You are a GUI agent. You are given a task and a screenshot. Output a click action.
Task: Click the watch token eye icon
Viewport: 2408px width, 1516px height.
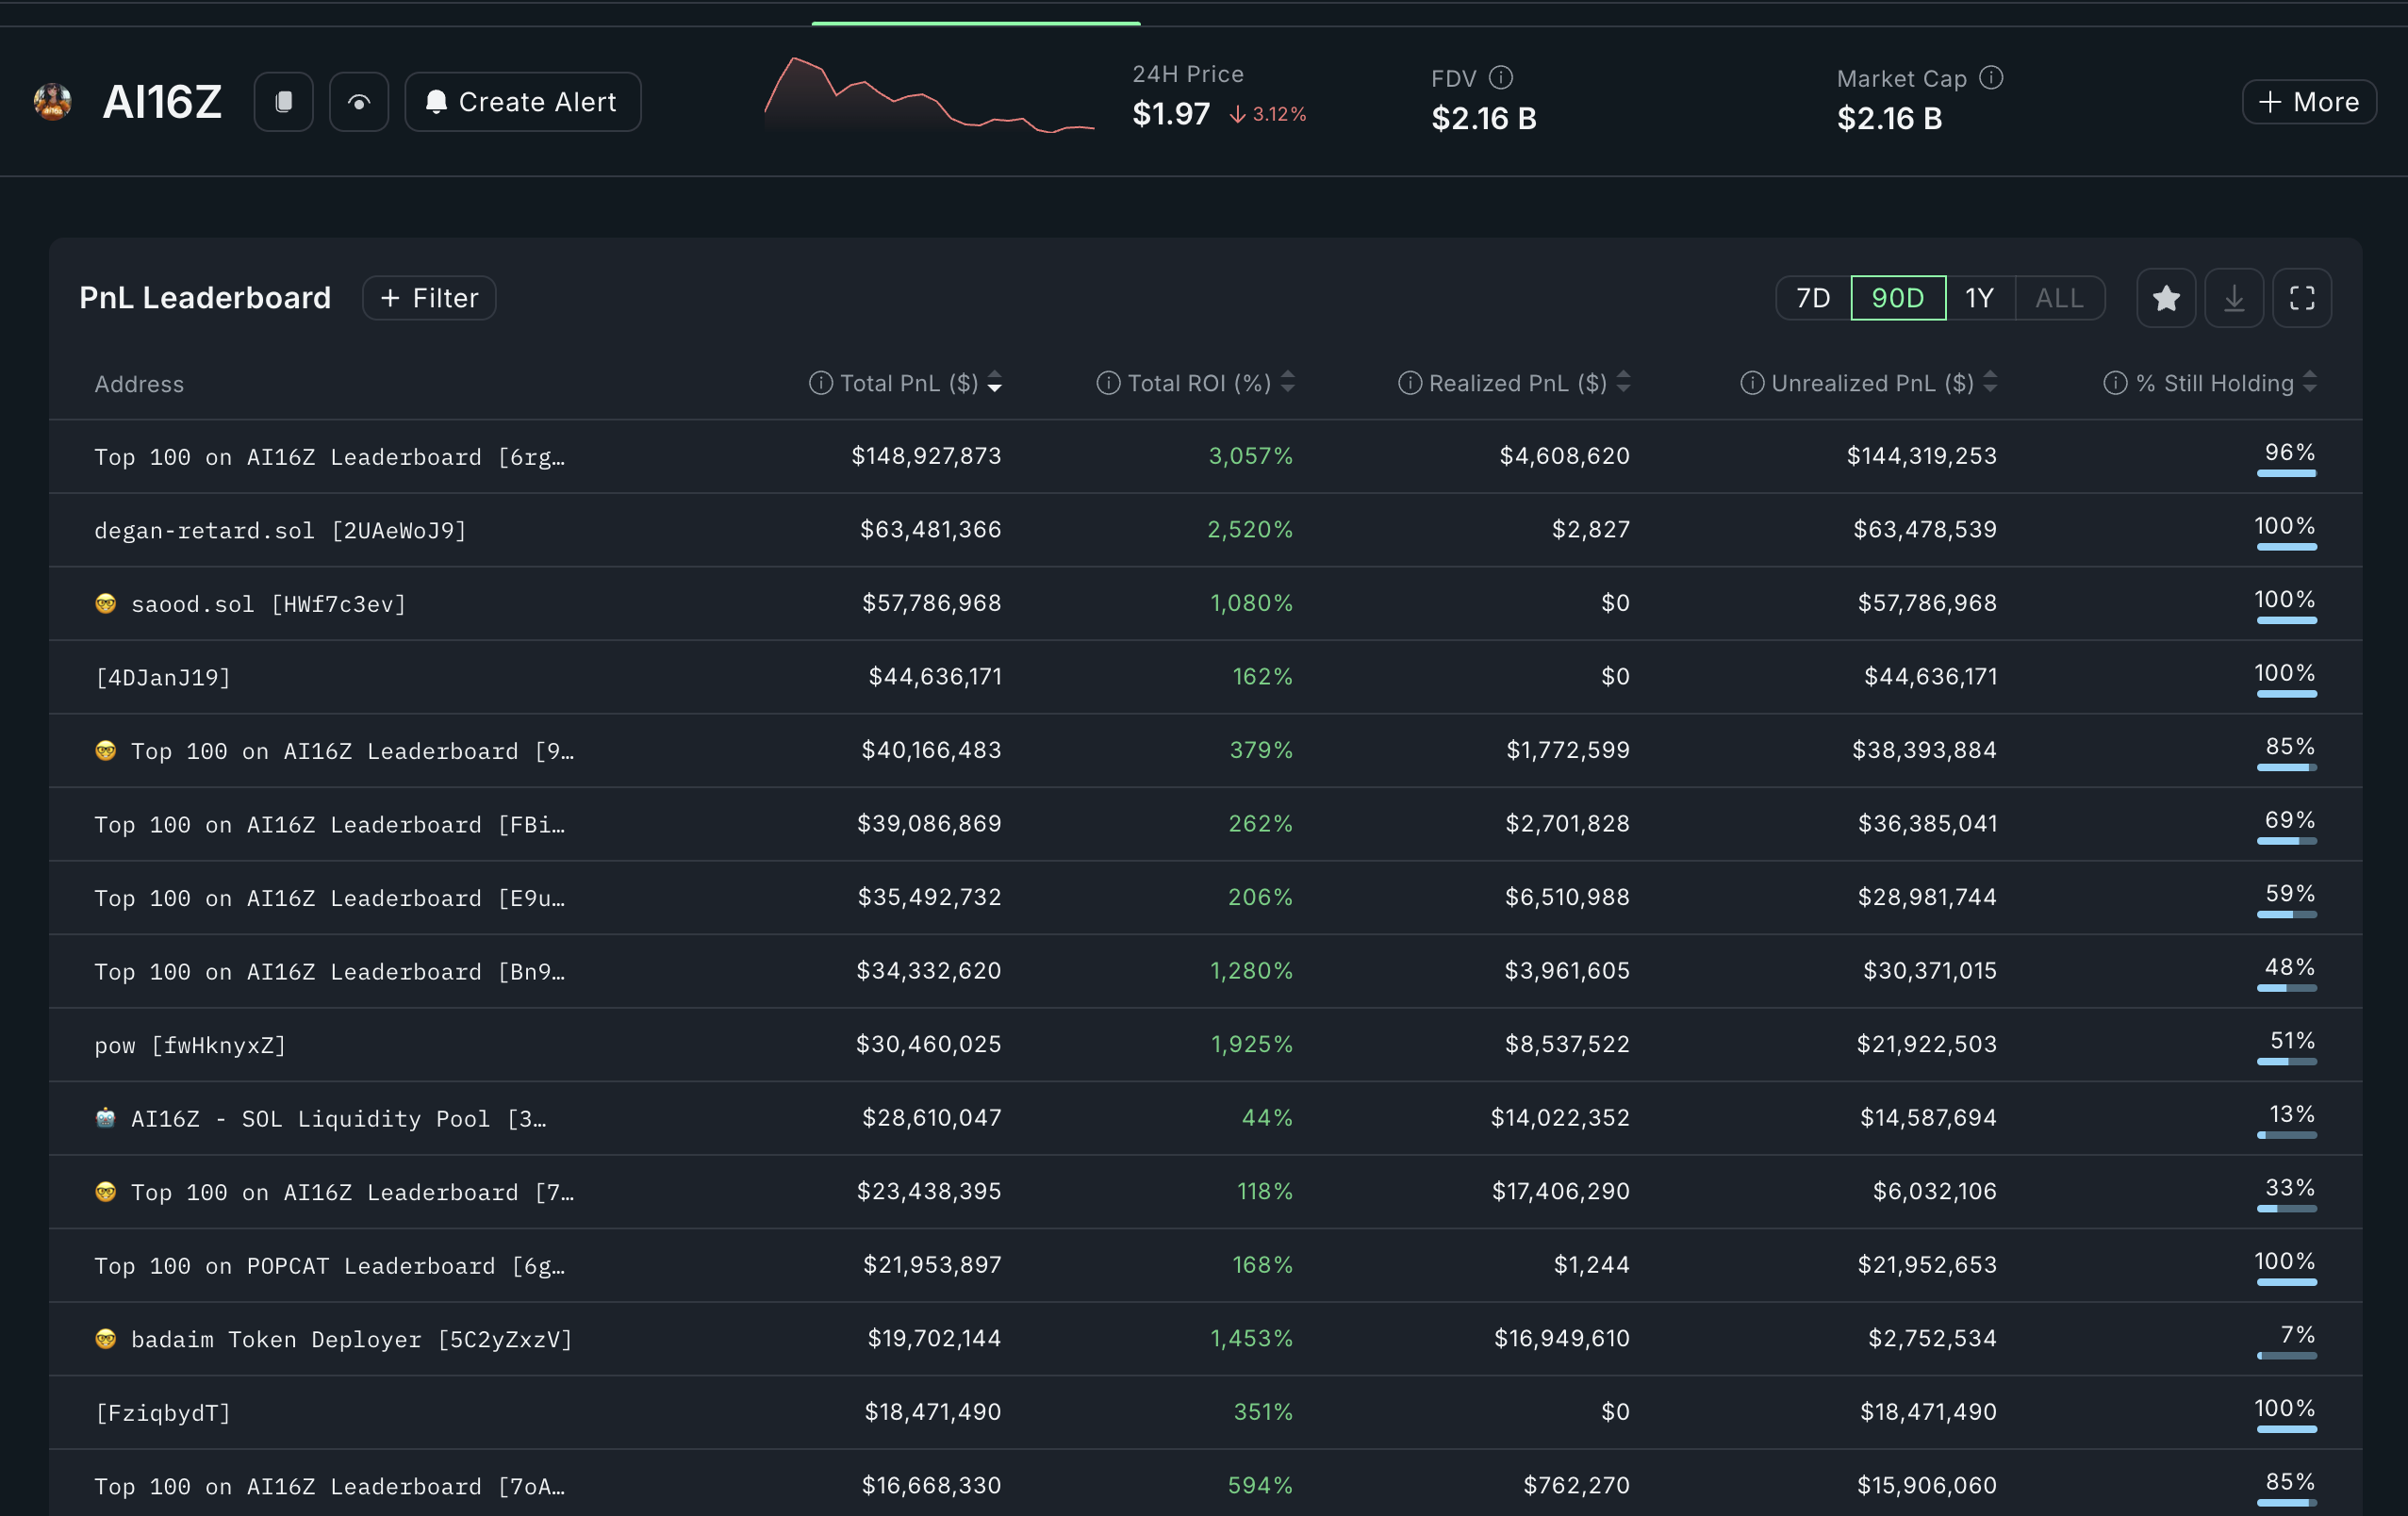click(x=359, y=101)
